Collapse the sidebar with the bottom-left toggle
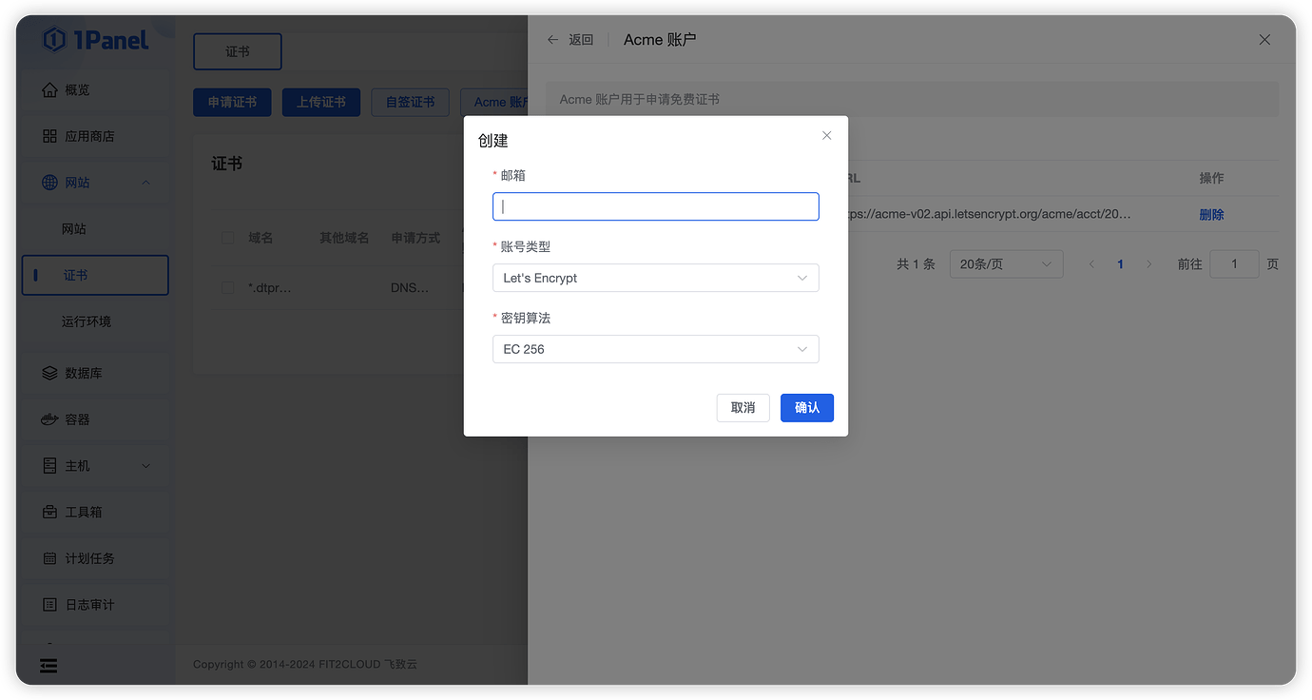Screen dimensions: 1312x700 48,666
